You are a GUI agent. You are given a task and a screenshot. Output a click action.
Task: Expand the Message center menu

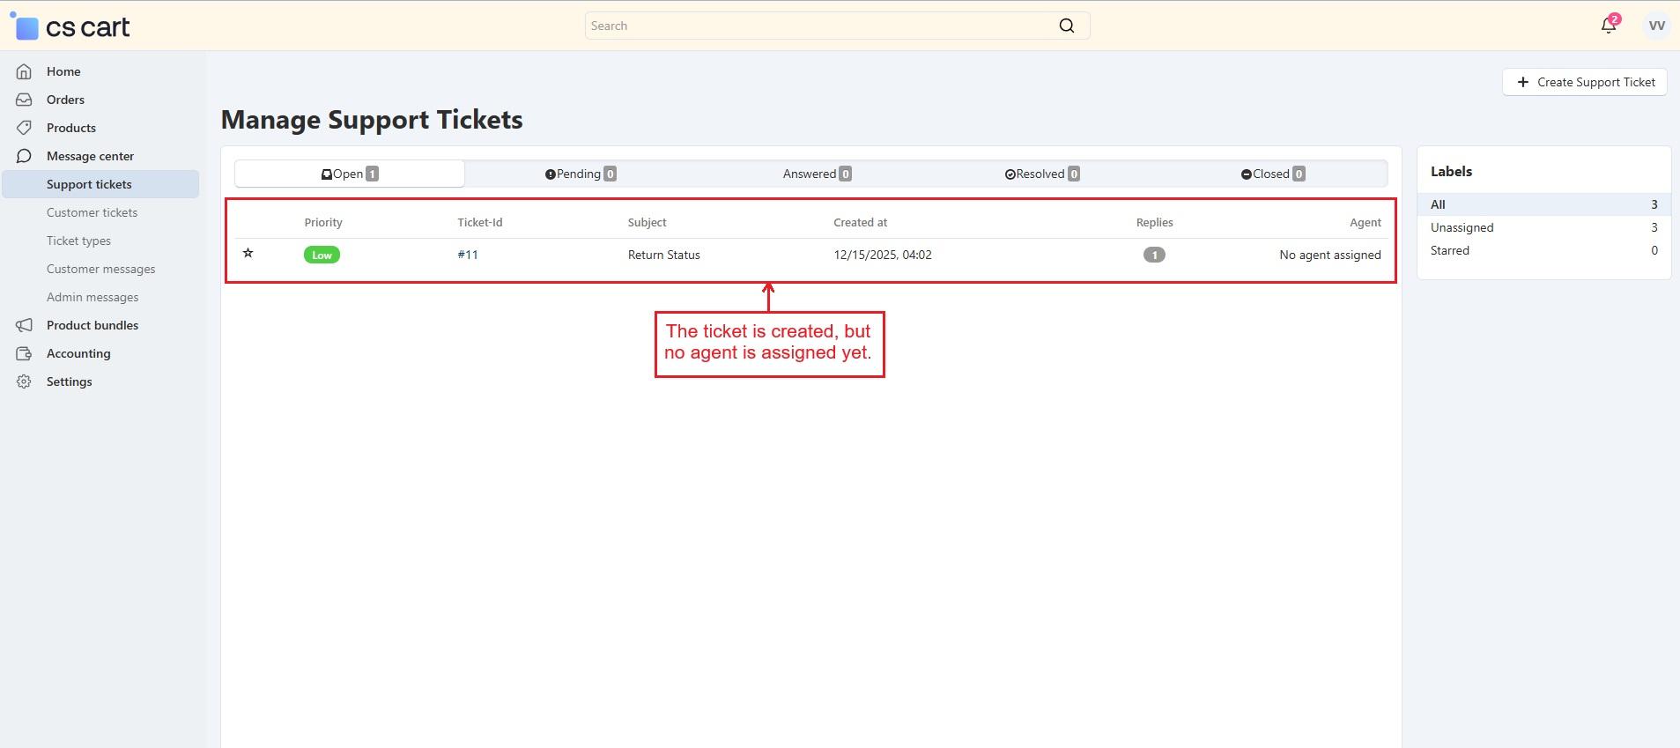90,156
